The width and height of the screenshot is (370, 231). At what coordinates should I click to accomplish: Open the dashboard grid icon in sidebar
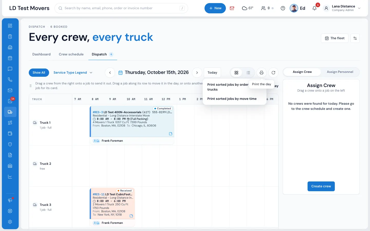pyautogui.click(x=10, y=26)
